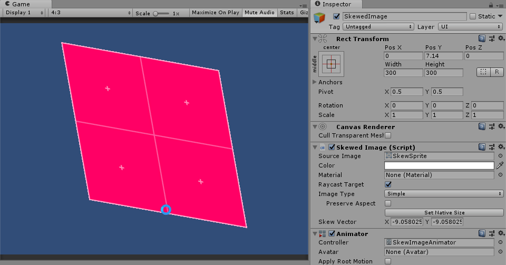Click the Width field showing 300
This screenshot has width=506, height=265.
(x=403, y=73)
